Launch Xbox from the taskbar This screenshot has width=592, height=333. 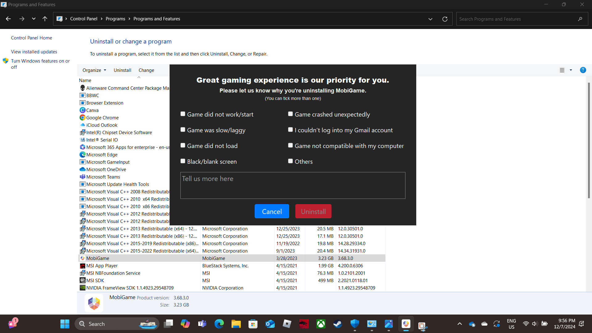point(321,324)
